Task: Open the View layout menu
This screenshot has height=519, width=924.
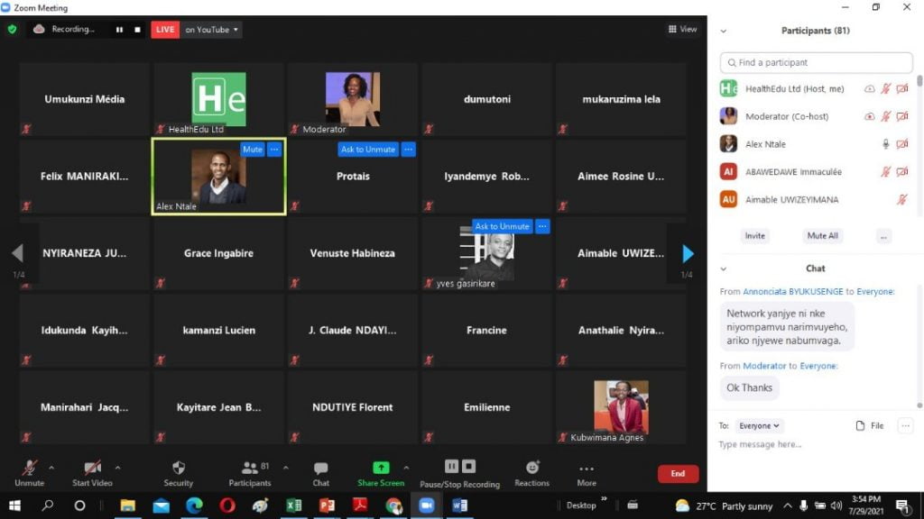Action: (x=682, y=29)
